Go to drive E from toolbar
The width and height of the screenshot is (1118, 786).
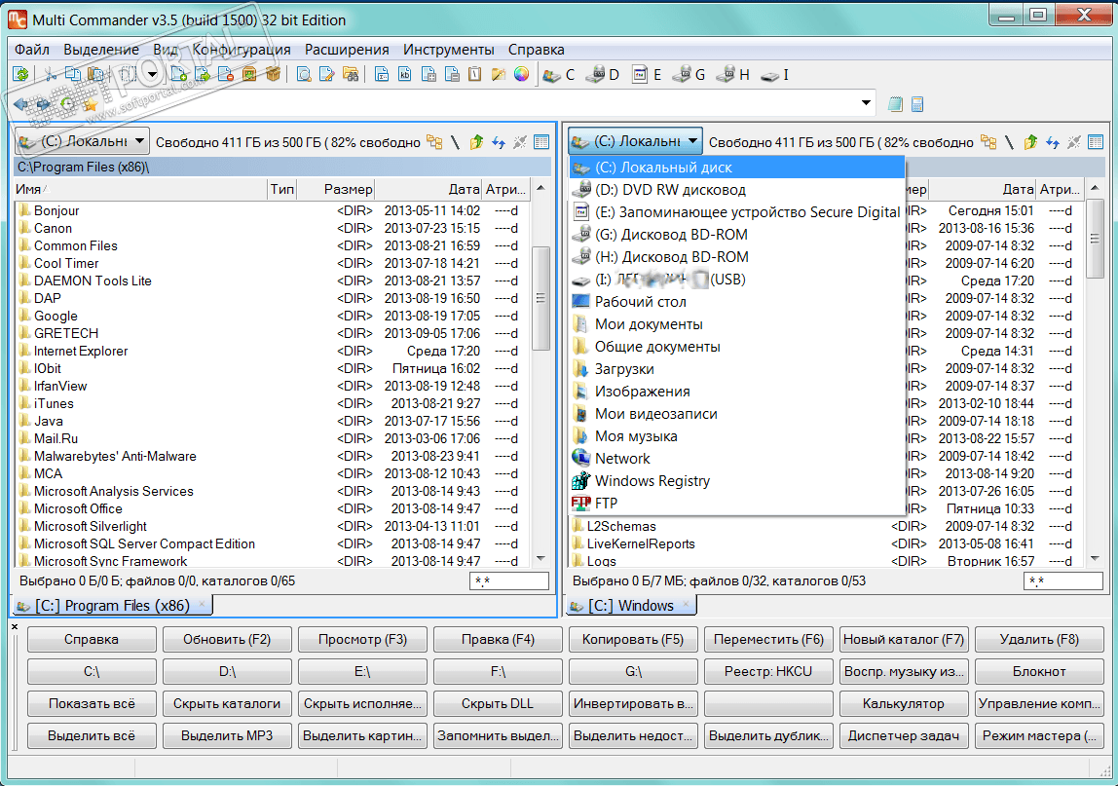(x=647, y=74)
